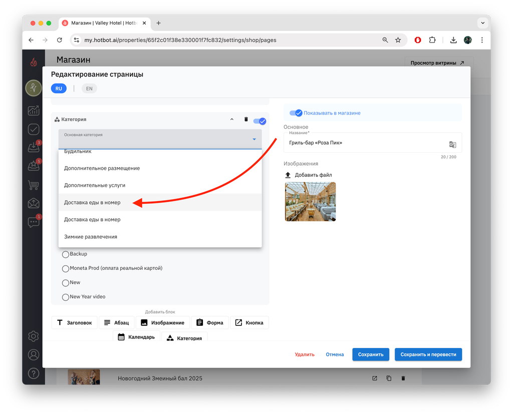The width and height of the screenshot is (513, 414).
Task: Open the browser zoom magnifier icon
Action: pyautogui.click(x=385, y=40)
